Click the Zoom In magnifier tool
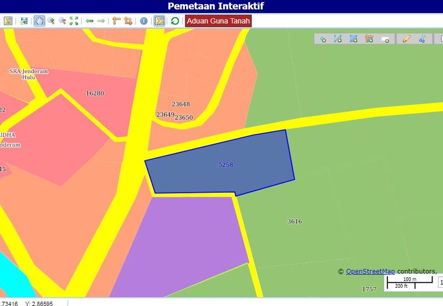 (51, 21)
